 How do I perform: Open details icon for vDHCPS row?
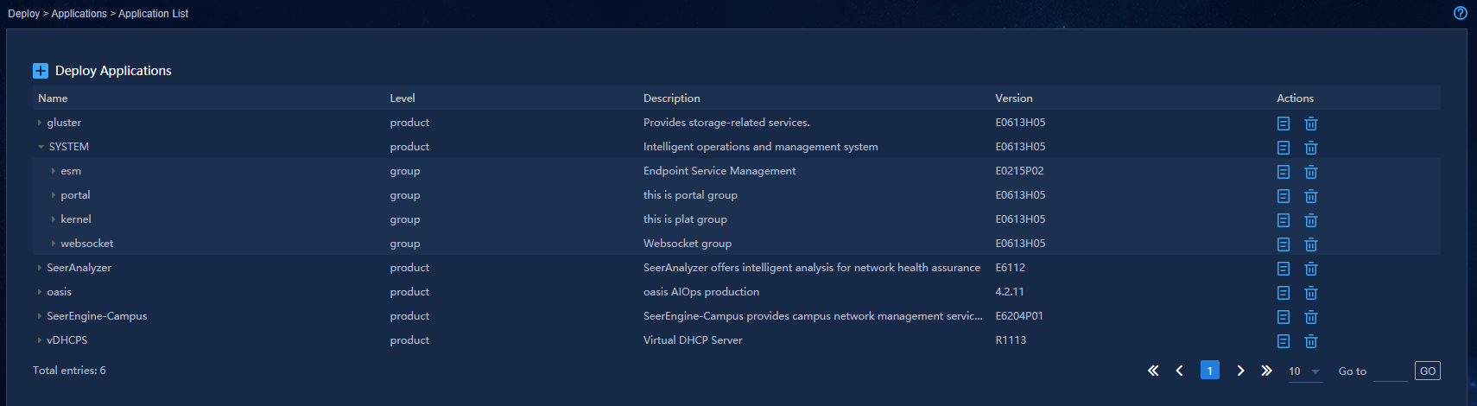coord(1284,341)
